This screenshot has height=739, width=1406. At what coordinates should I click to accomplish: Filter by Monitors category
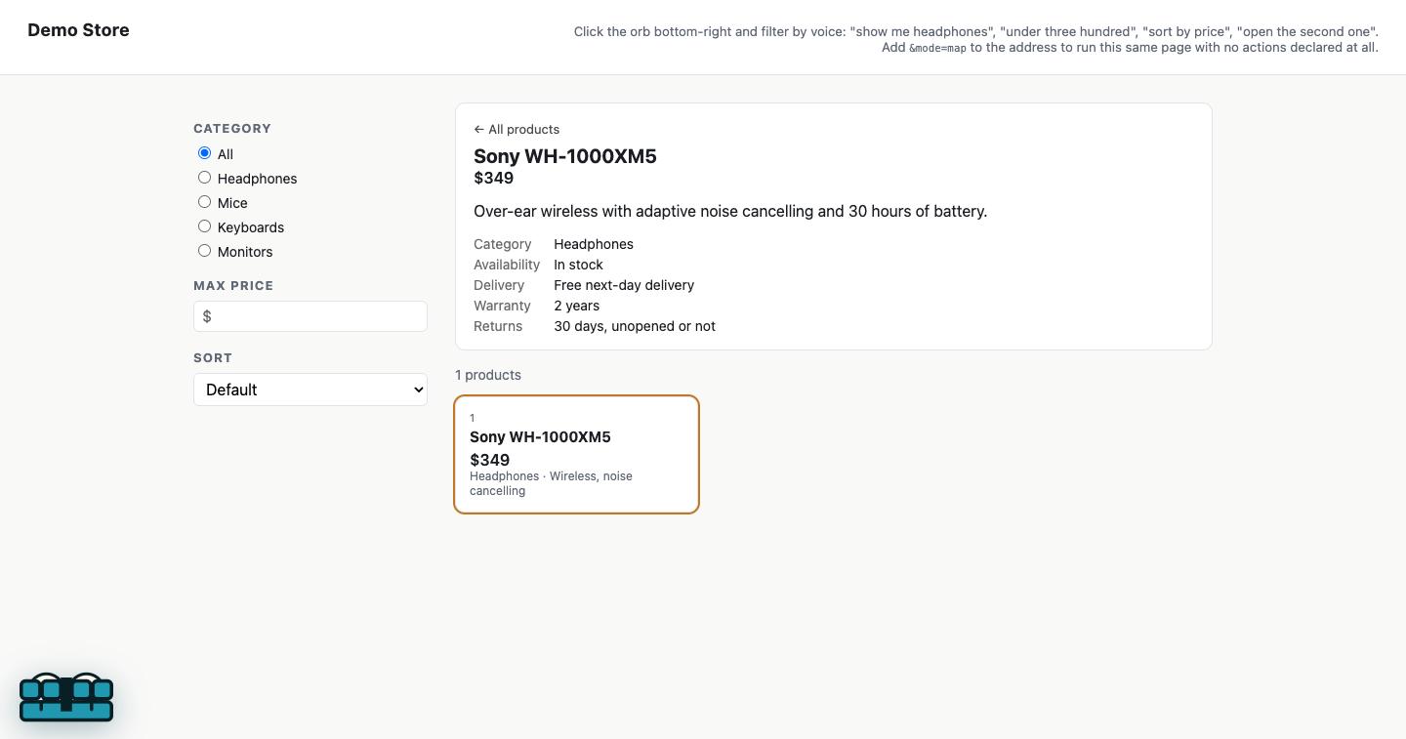204,251
